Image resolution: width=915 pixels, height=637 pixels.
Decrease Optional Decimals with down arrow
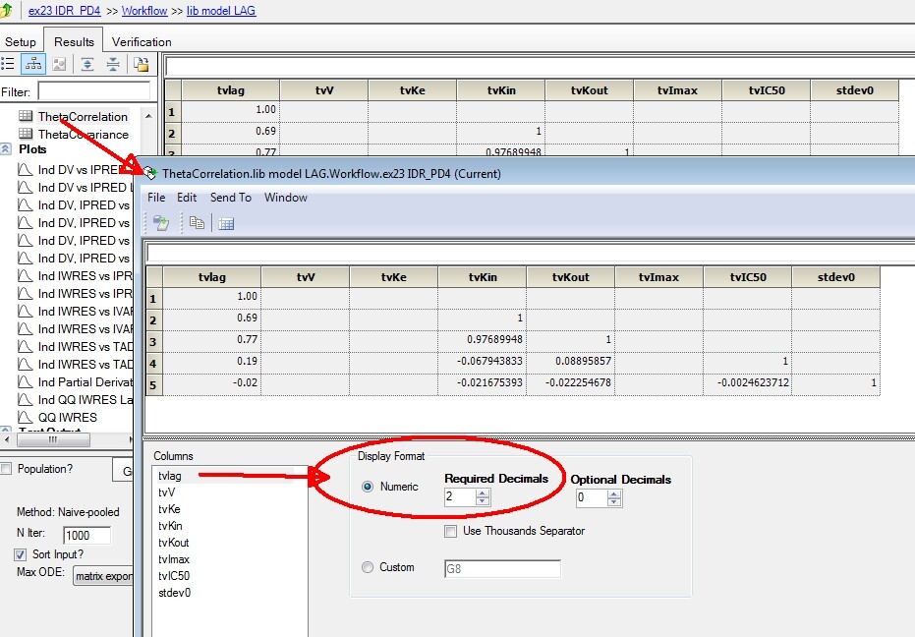pos(613,501)
